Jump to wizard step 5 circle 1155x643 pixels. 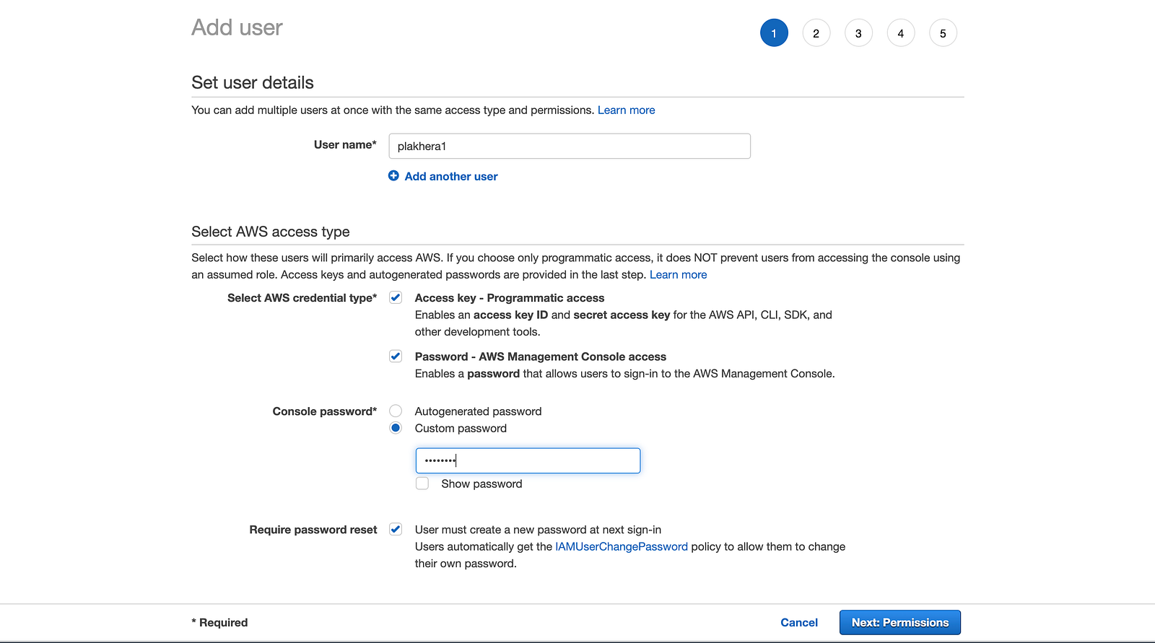tap(943, 33)
